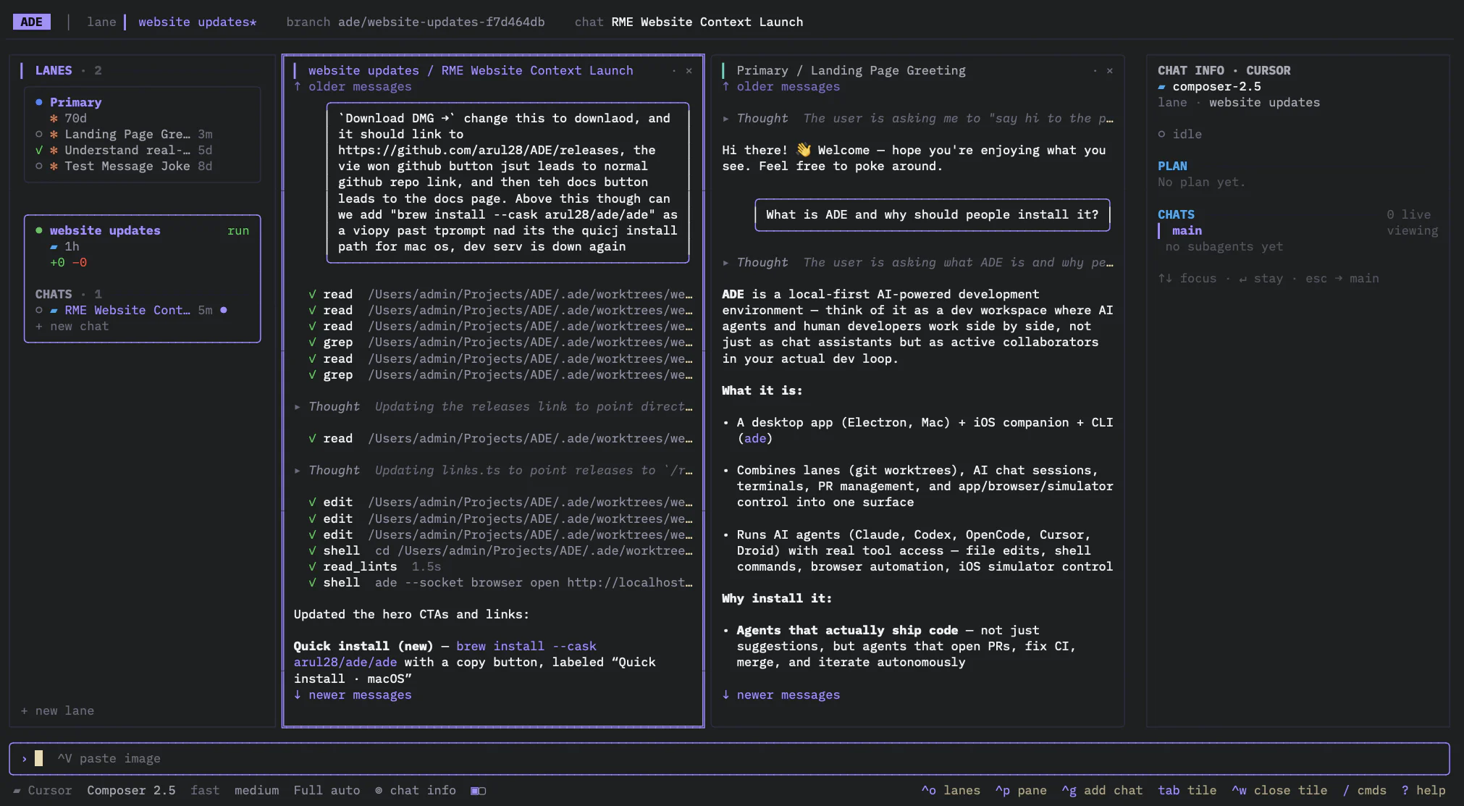Open the Understand real-… chat row
The width and height of the screenshot is (1464, 806).
124,150
